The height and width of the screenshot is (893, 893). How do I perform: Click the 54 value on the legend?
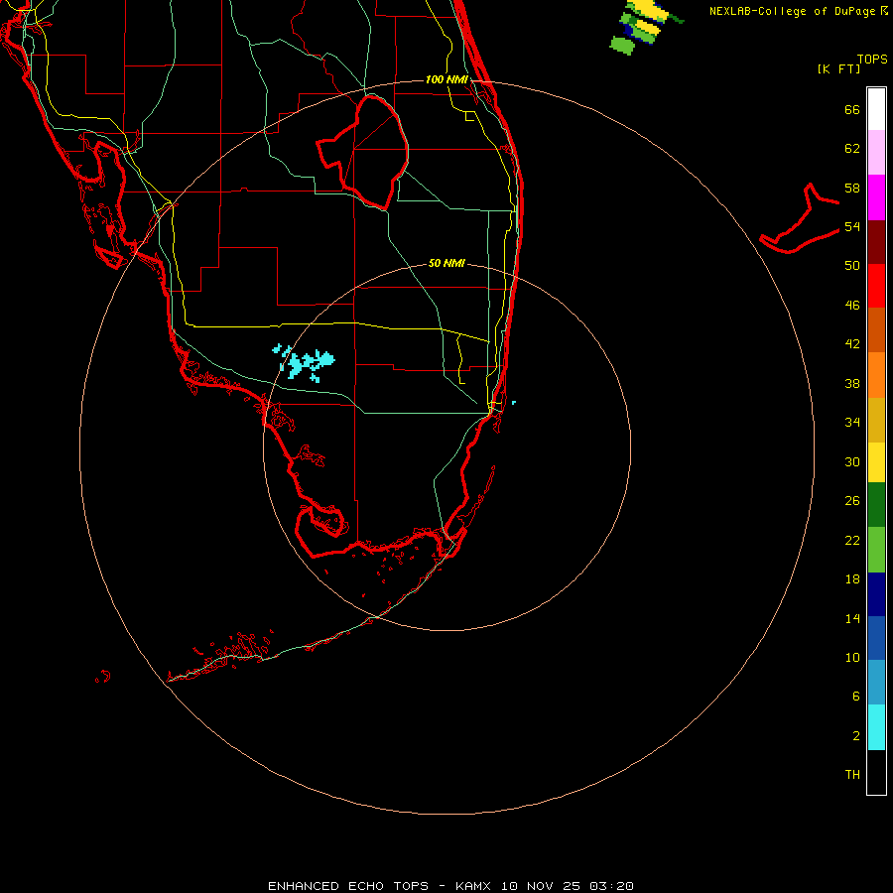852,226
